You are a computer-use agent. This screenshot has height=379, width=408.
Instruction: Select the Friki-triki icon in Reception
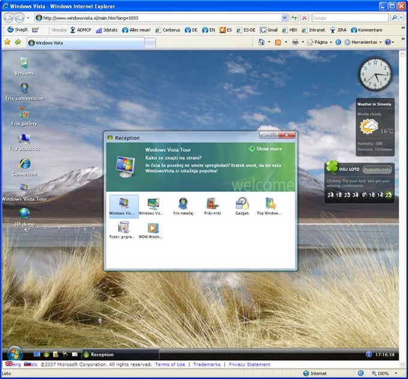[212, 206]
